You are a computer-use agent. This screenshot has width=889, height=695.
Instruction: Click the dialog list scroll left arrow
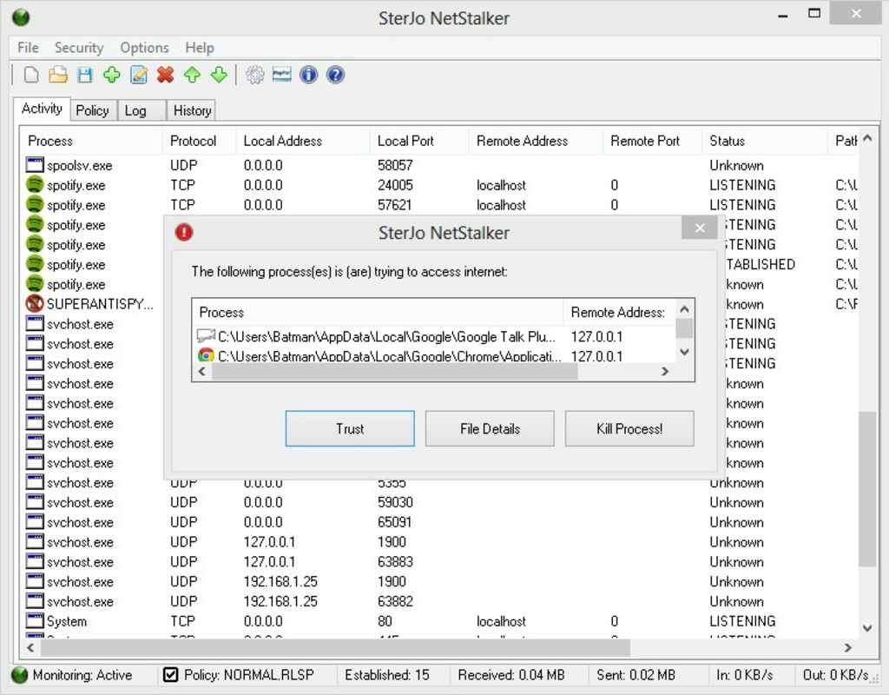pyautogui.click(x=201, y=371)
